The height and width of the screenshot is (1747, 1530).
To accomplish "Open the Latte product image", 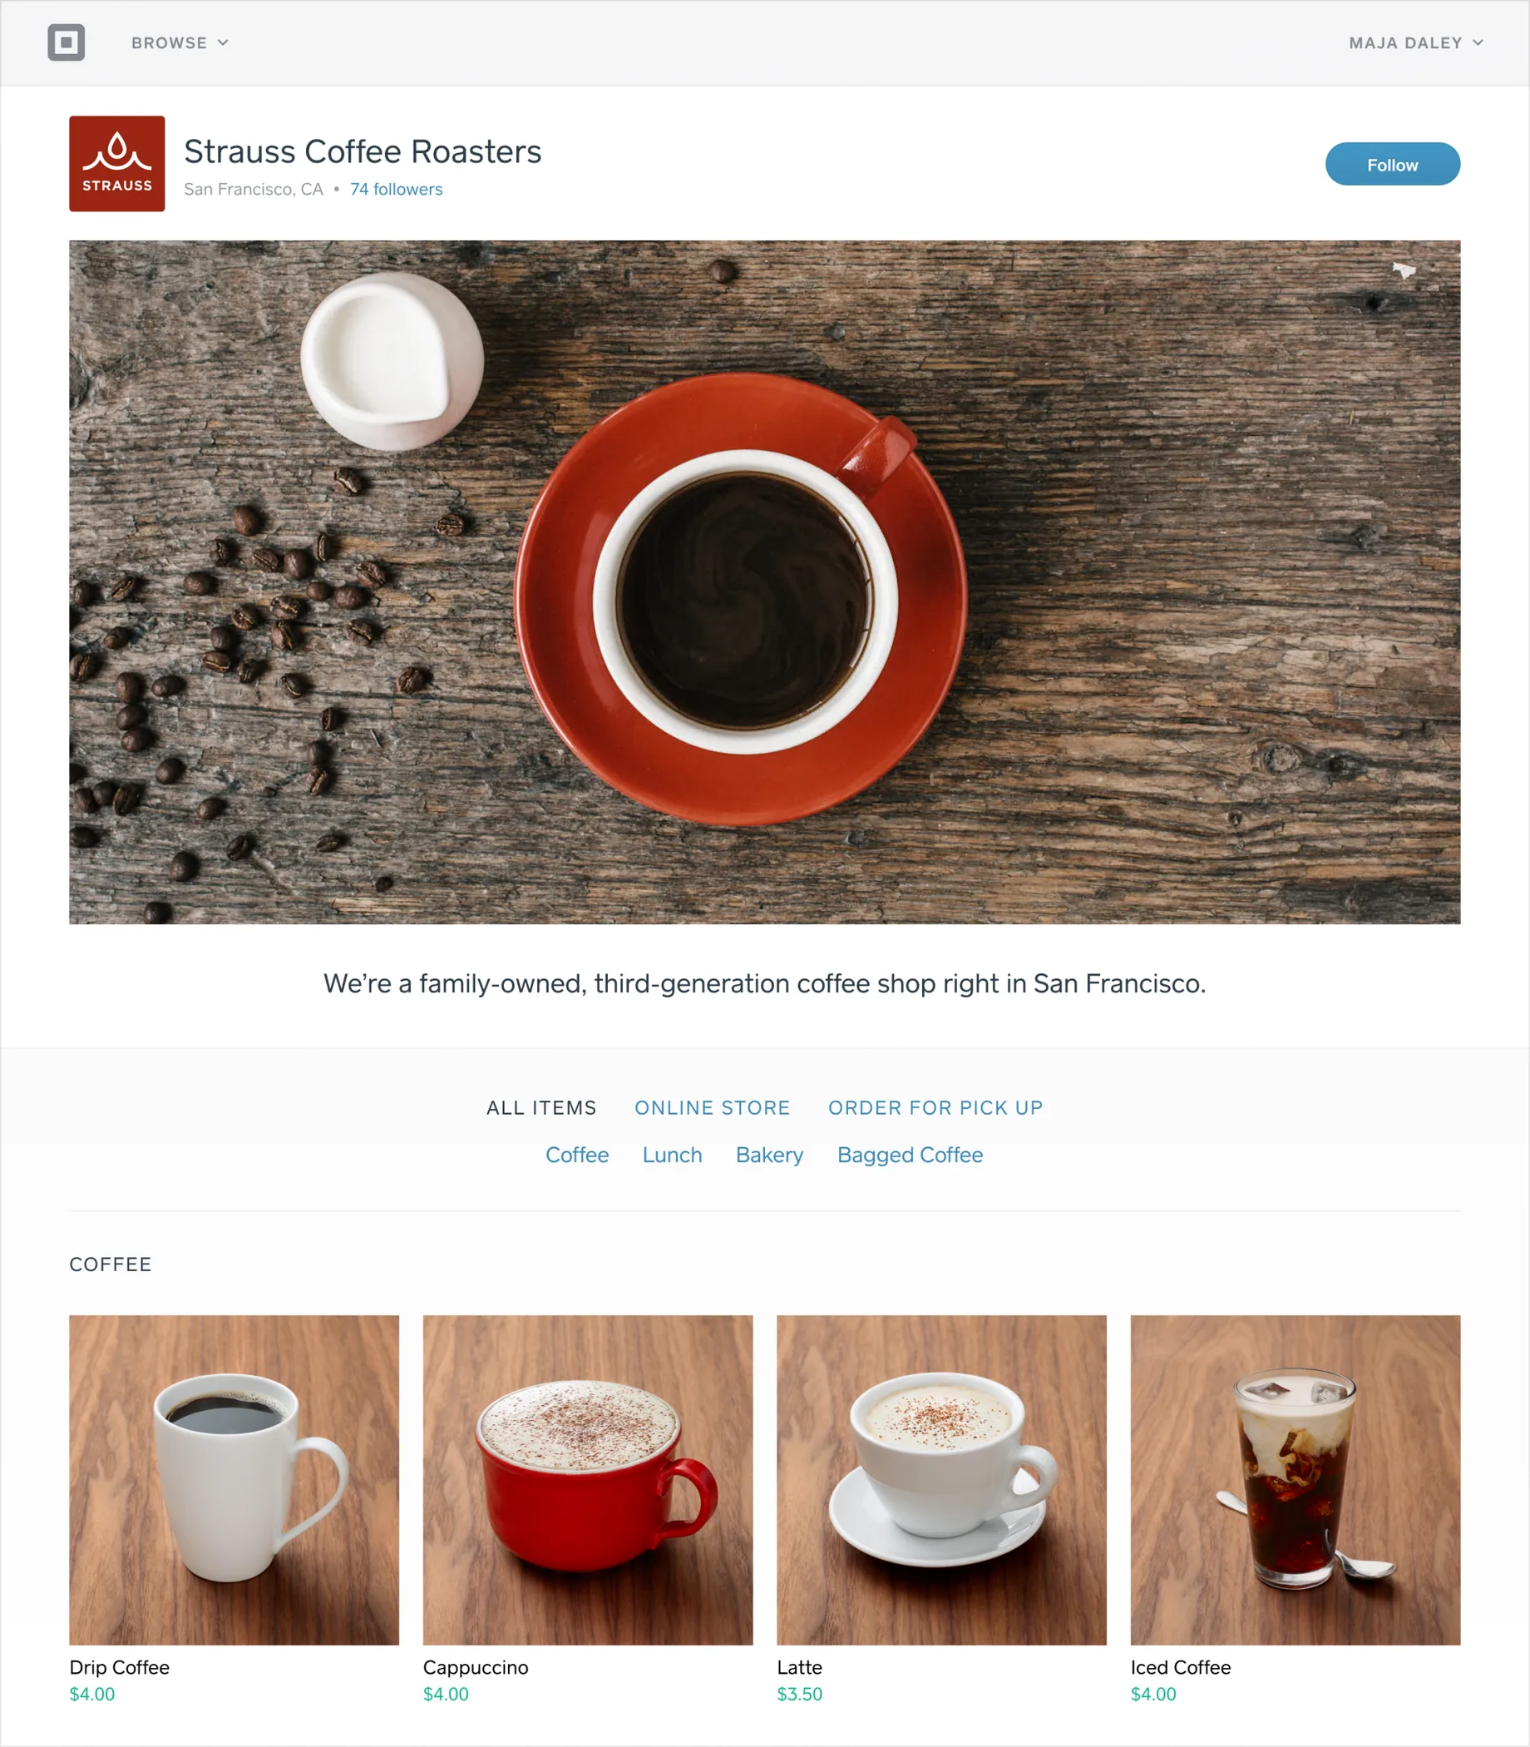I will coord(942,1480).
